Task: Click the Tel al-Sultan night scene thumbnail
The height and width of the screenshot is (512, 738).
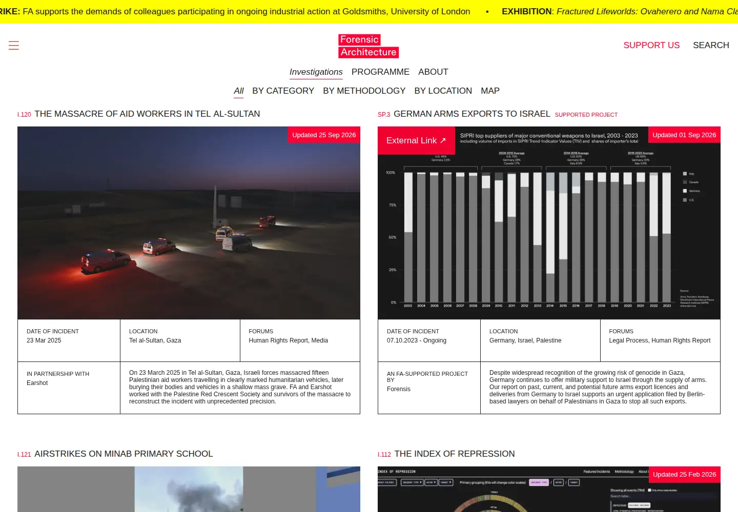Action: [x=189, y=223]
